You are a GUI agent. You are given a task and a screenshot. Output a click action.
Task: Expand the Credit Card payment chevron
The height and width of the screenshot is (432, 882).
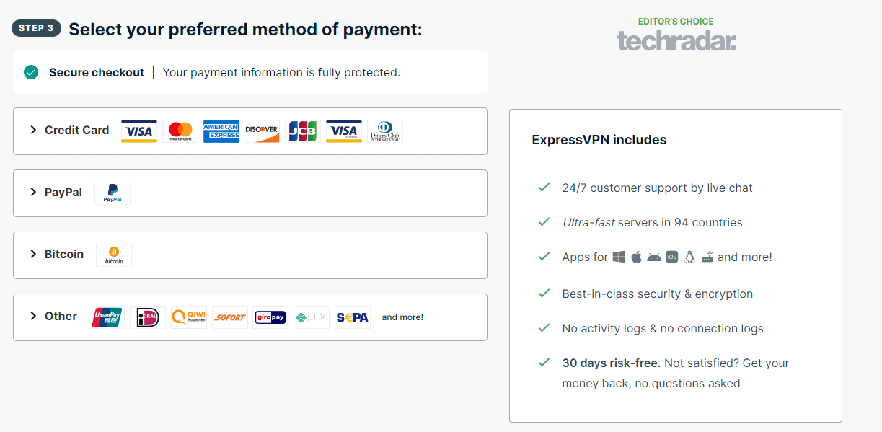coord(33,130)
